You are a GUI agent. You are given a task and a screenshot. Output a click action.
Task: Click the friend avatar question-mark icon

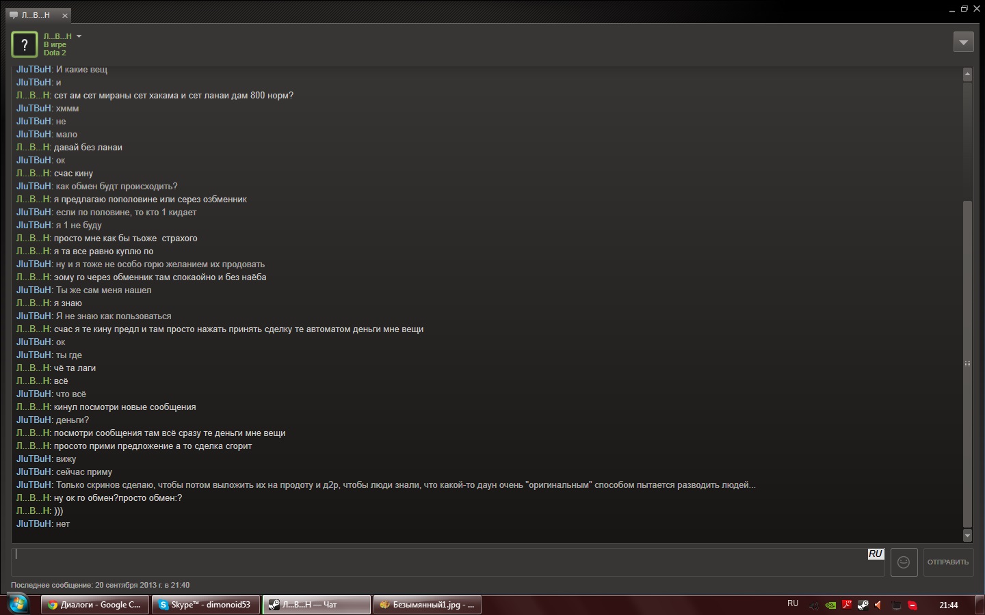pos(25,44)
